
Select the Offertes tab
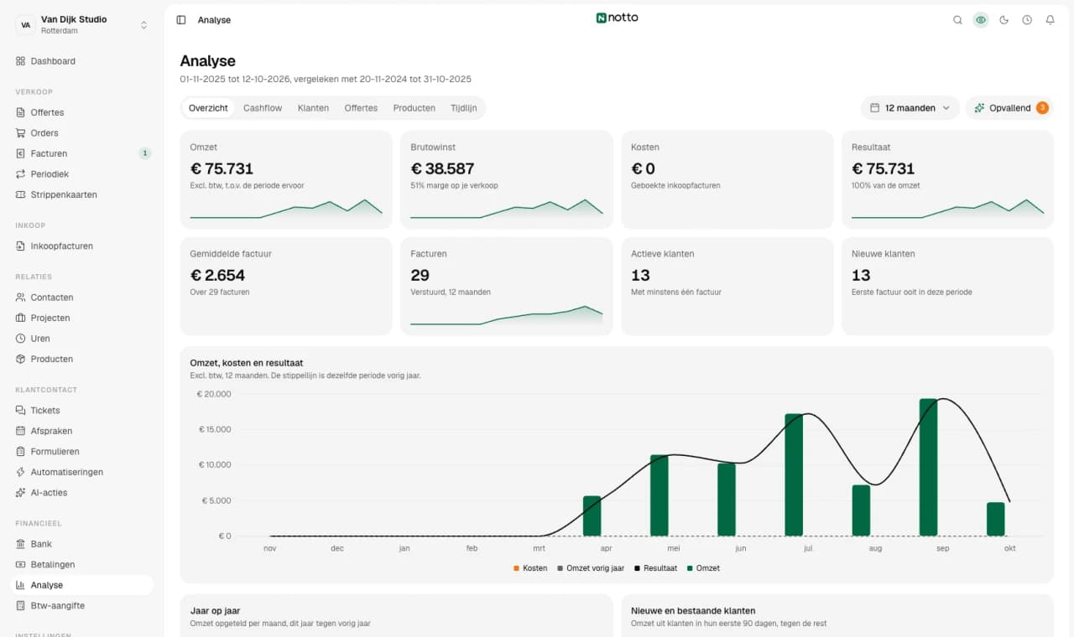pos(361,108)
